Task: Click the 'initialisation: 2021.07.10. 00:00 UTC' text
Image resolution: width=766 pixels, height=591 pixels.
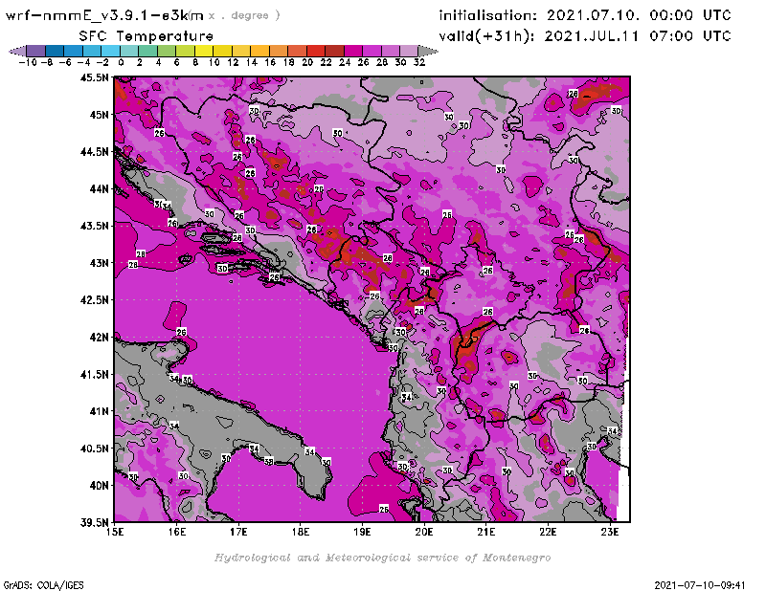Action: pos(585,15)
